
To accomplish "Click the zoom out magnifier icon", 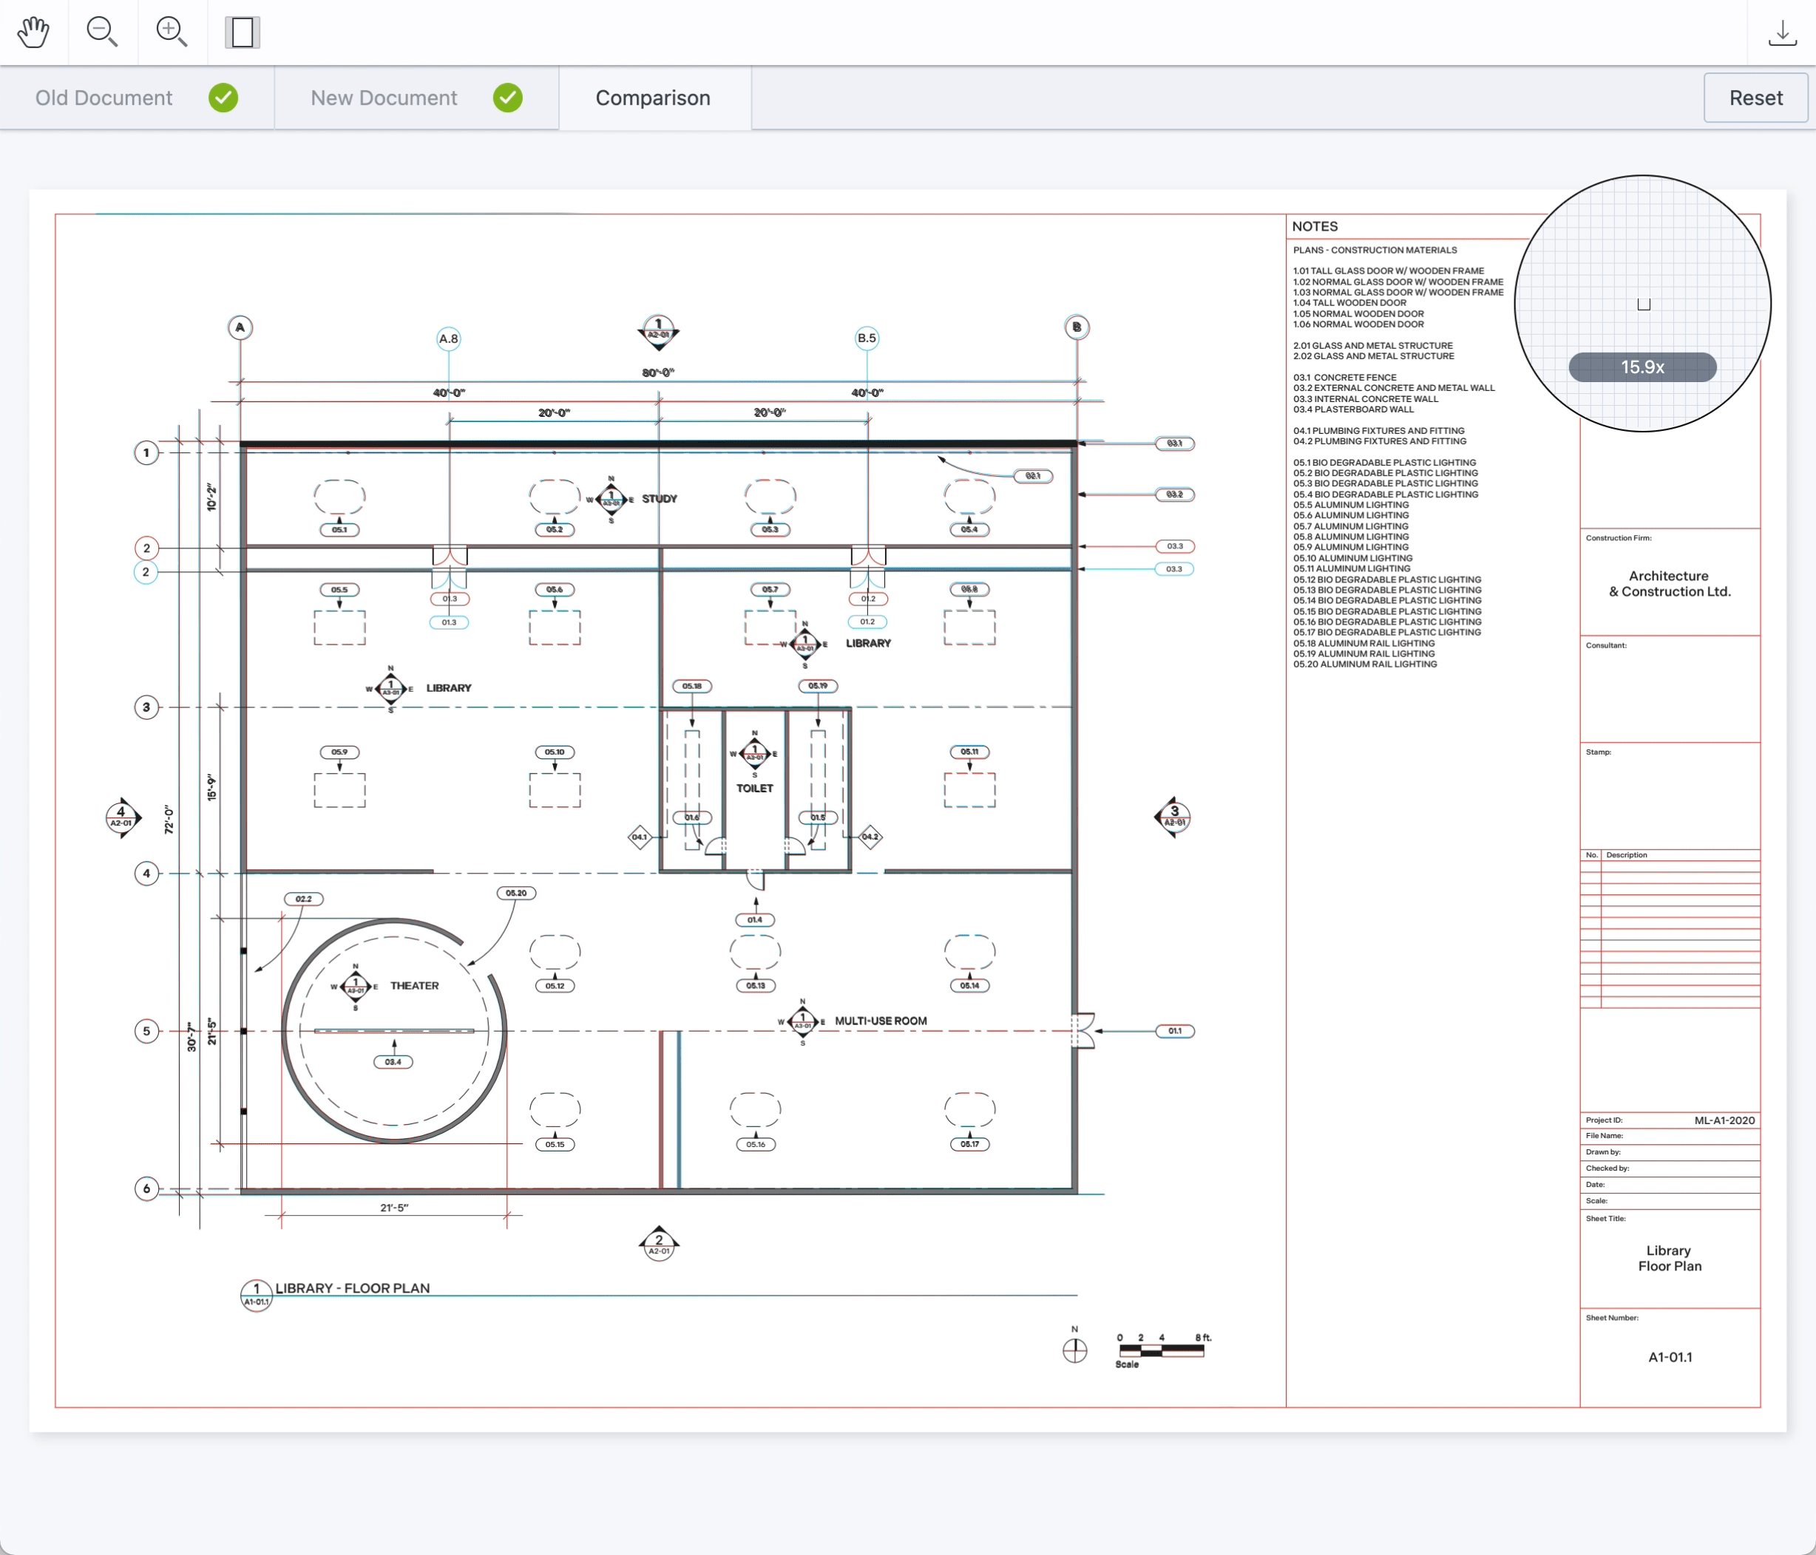I will pos(101,33).
